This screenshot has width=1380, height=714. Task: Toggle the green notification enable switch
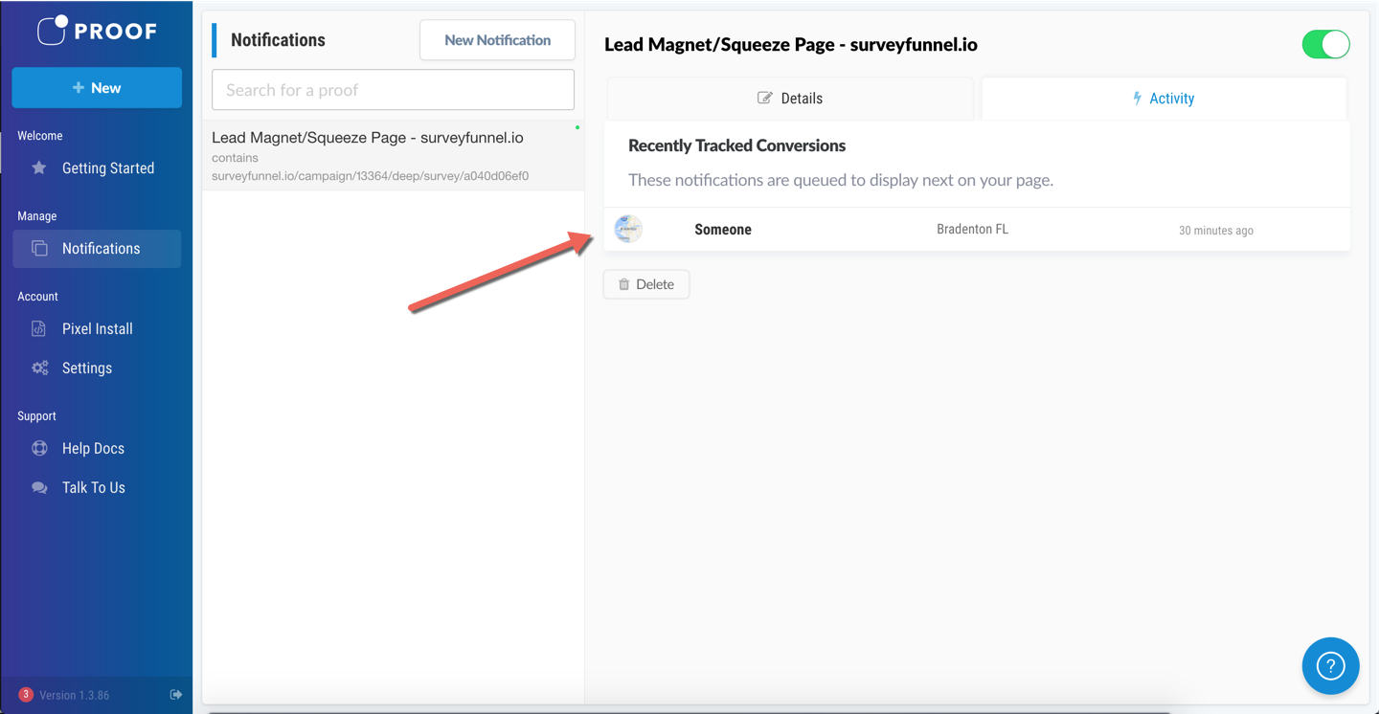pos(1325,45)
